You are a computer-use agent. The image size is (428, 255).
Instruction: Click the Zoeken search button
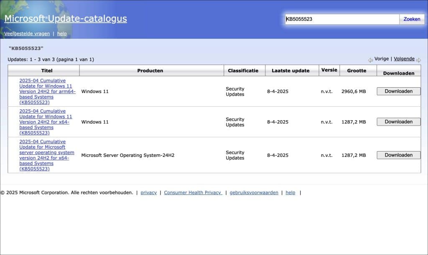[x=412, y=19]
